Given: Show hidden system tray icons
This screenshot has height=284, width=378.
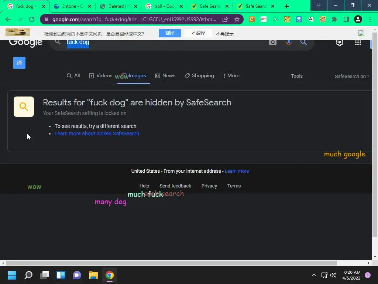Looking at the screenshot, I should click(x=314, y=275).
